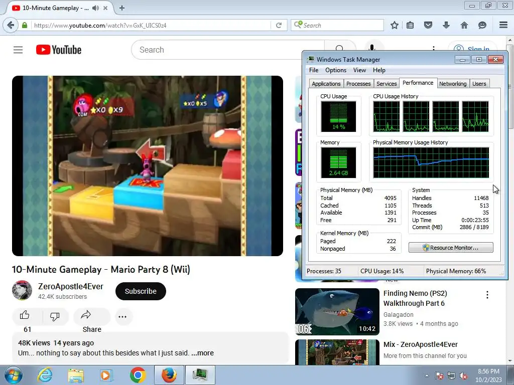Open Google Chrome from taskbar
This screenshot has height=385, width=514.
coord(138,375)
